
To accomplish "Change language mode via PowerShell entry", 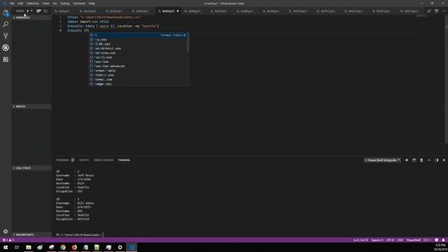I will click(x=414, y=240).
